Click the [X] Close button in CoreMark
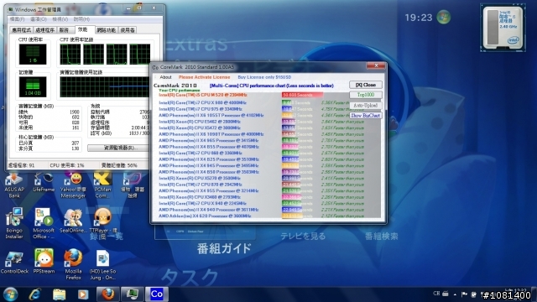Image resolution: width=537 pixels, height=302 pixels. 366,85
